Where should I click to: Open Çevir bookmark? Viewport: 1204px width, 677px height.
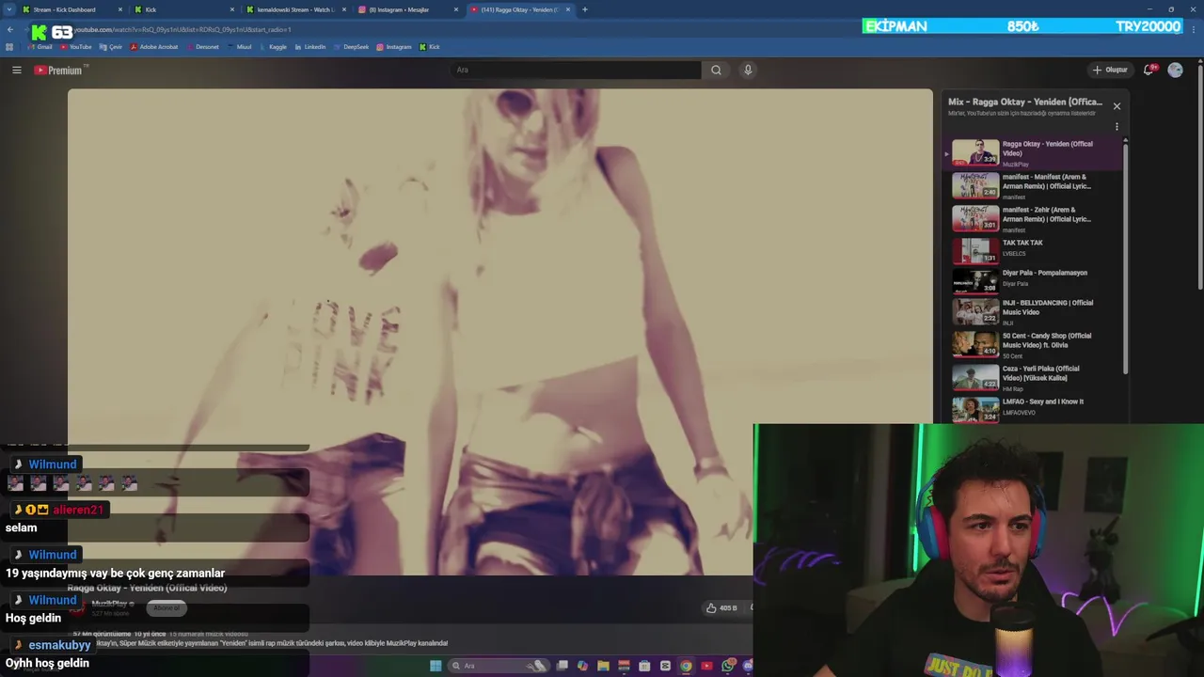[x=111, y=47]
